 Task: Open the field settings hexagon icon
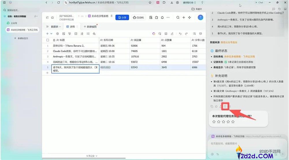pyautogui.click(x=58, y=34)
